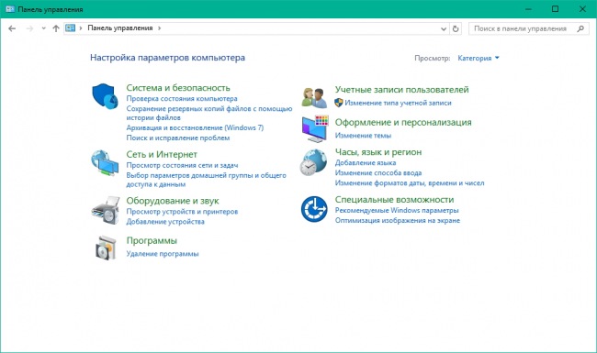The height and width of the screenshot is (353, 597).
Task: Refresh the Control Panel view
Action: click(456, 28)
